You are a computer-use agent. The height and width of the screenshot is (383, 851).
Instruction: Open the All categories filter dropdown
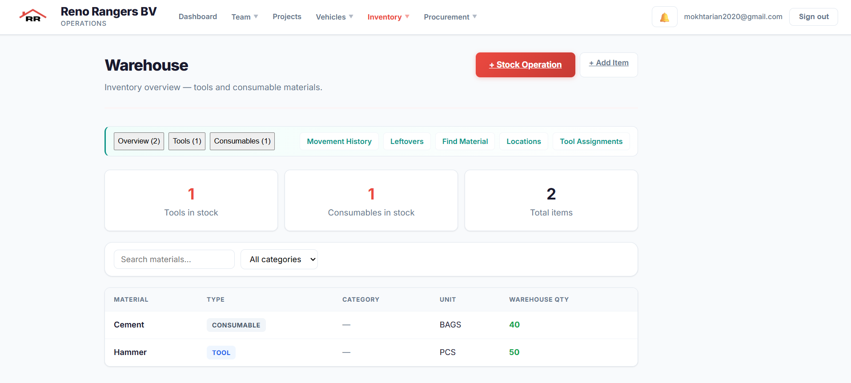coord(279,259)
